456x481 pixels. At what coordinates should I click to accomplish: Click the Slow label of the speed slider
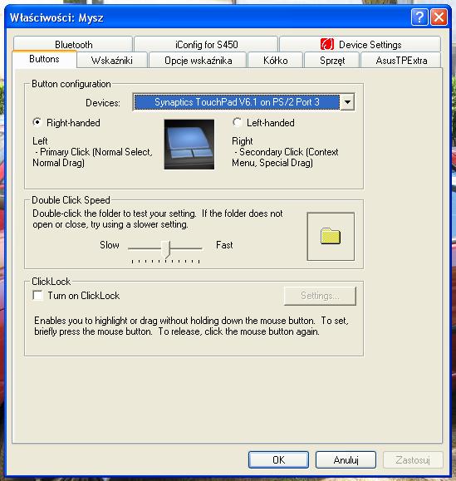click(x=110, y=245)
